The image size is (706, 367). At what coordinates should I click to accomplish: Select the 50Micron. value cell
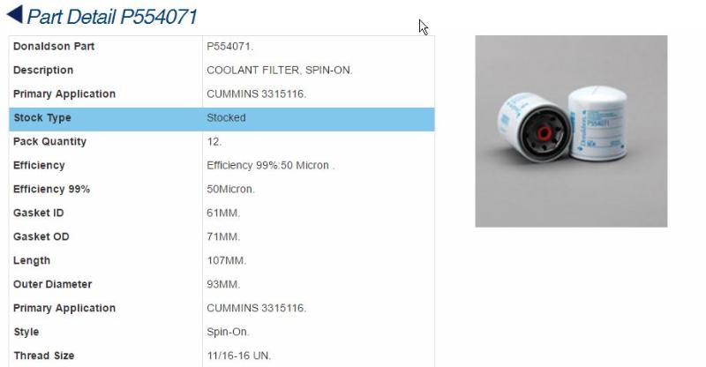pyautogui.click(x=230, y=189)
